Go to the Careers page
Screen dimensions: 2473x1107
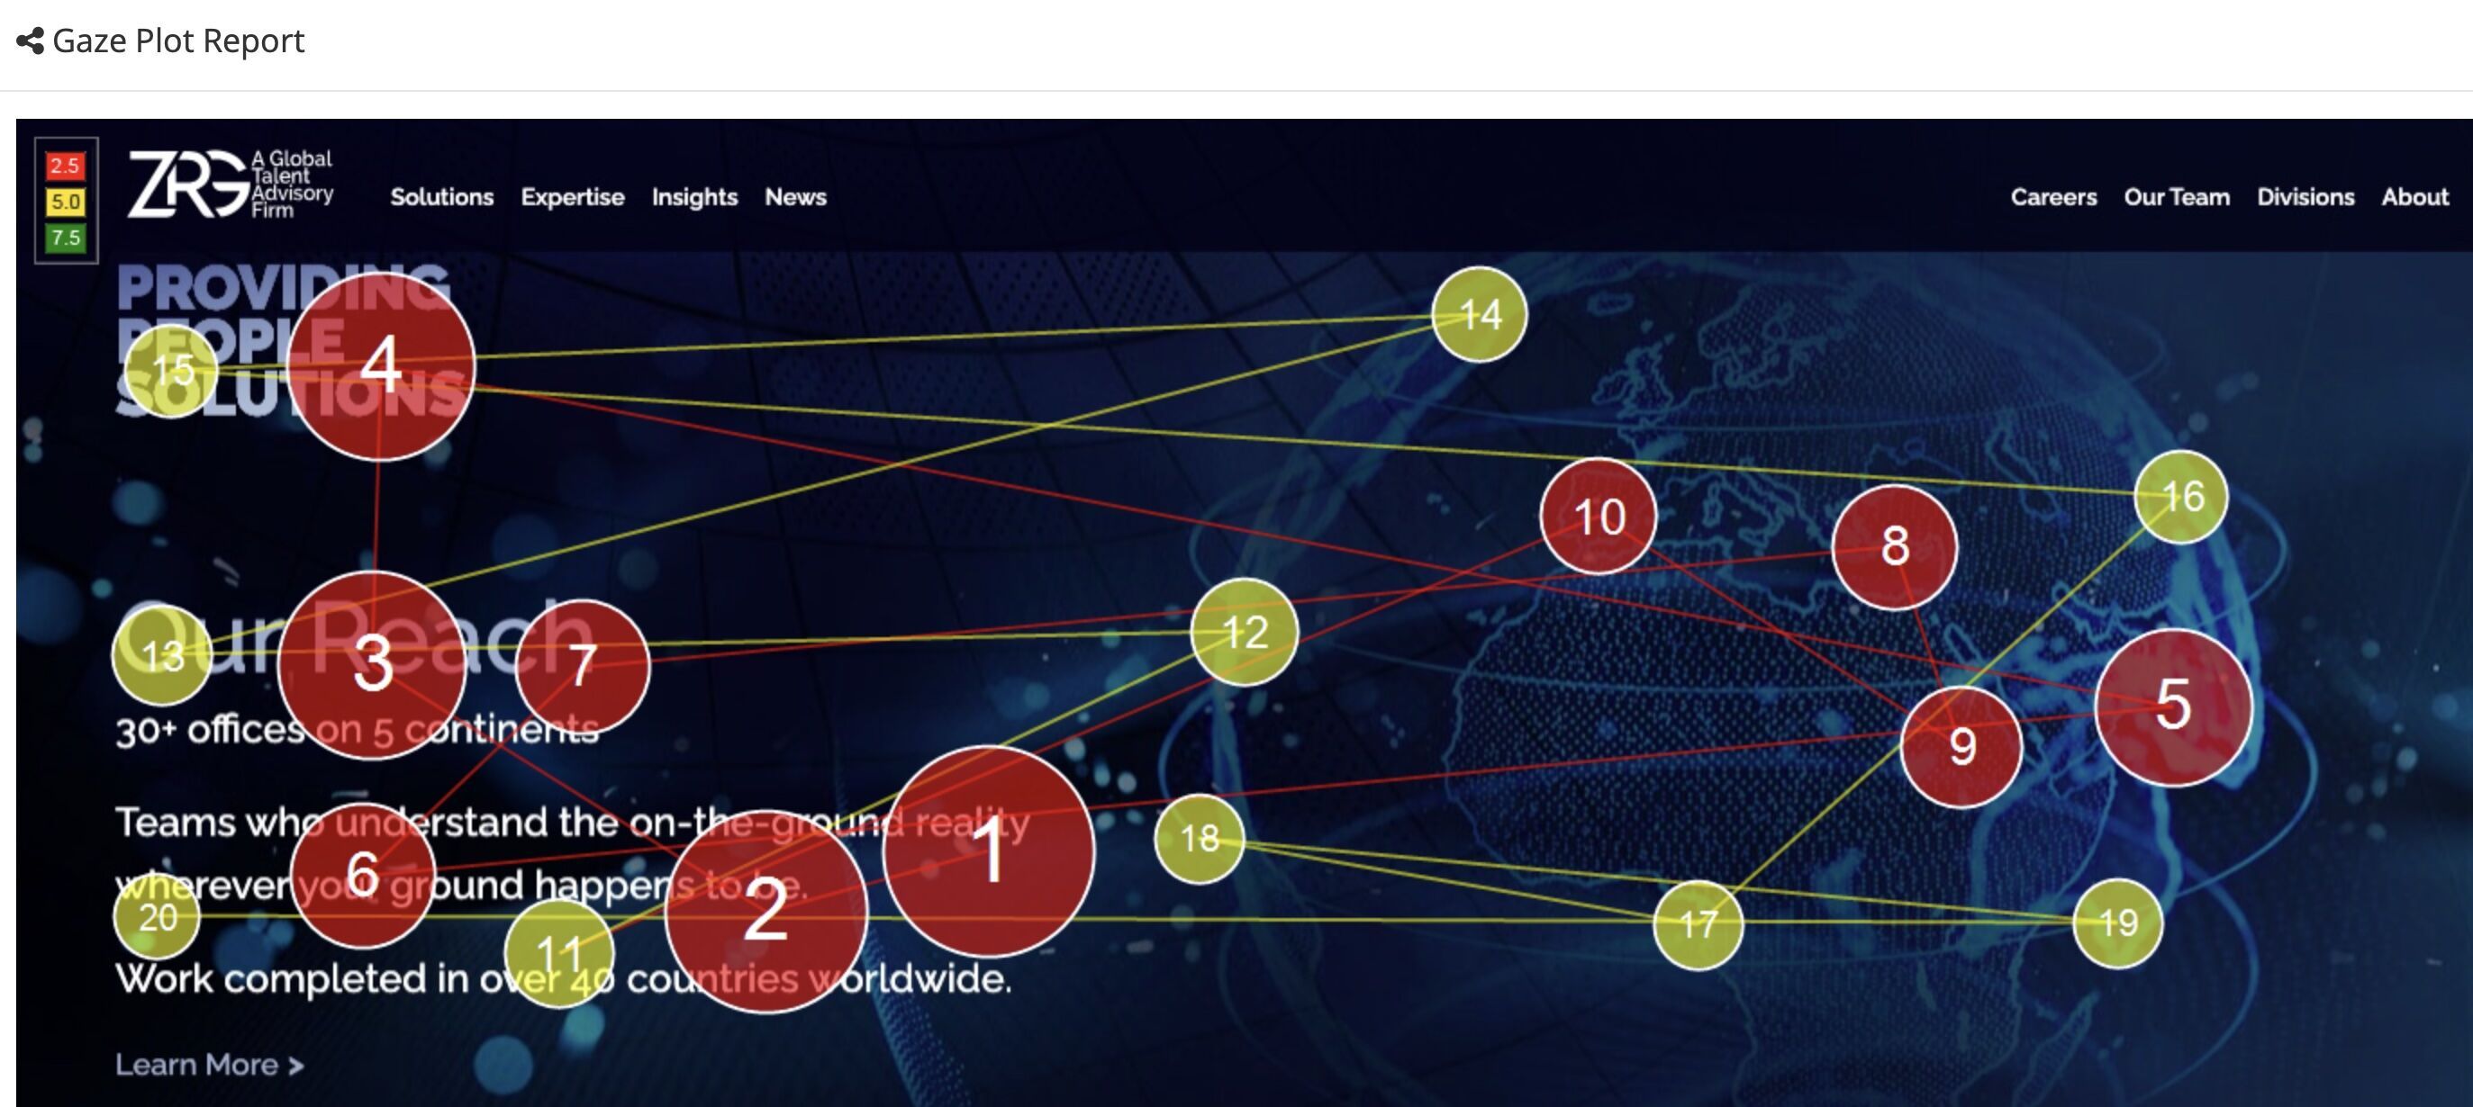2053,197
